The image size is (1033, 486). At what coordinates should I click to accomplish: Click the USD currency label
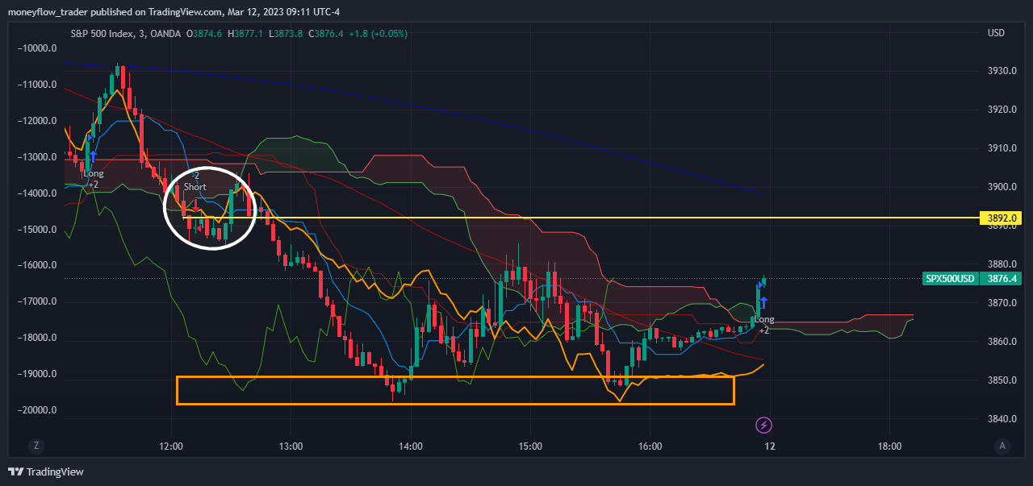pyautogui.click(x=996, y=33)
